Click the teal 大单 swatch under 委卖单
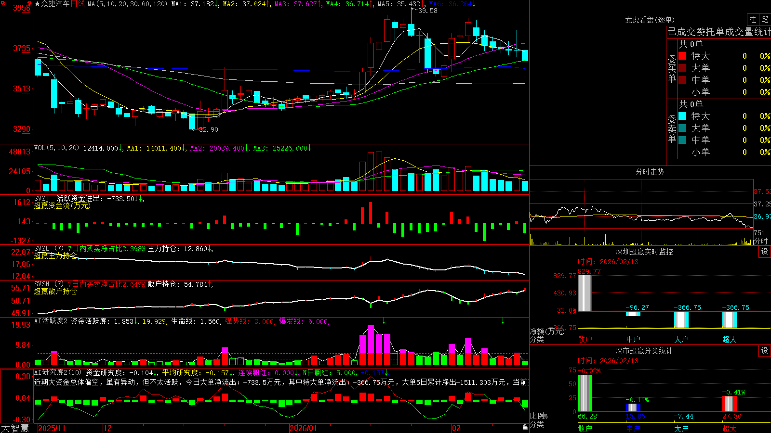771x433 pixels. click(x=682, y=128)
